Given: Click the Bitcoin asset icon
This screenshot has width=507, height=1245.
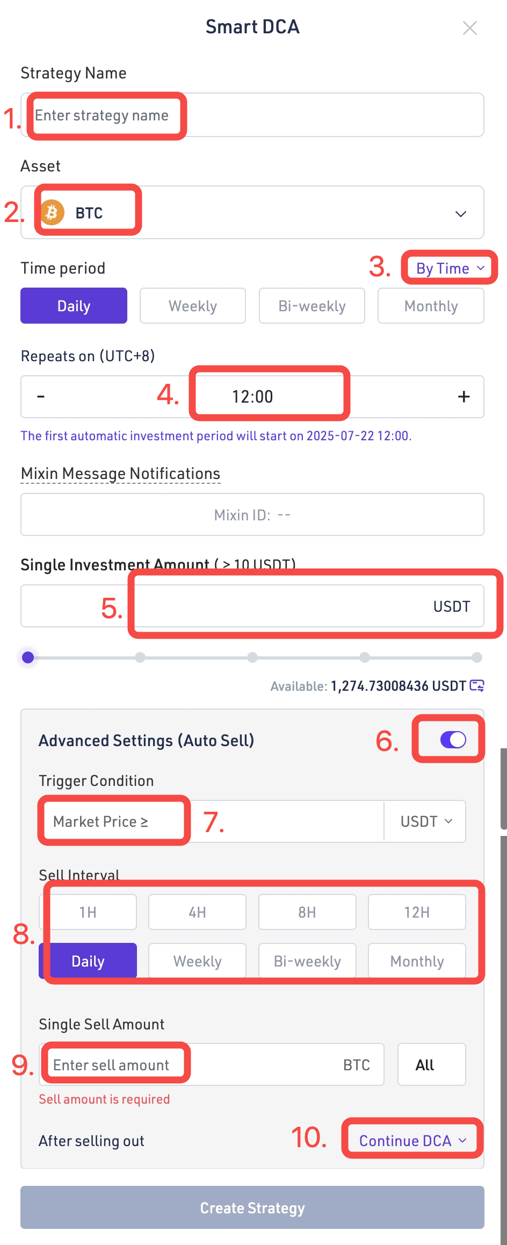Looking at the screenshot, I should point(53,212).
